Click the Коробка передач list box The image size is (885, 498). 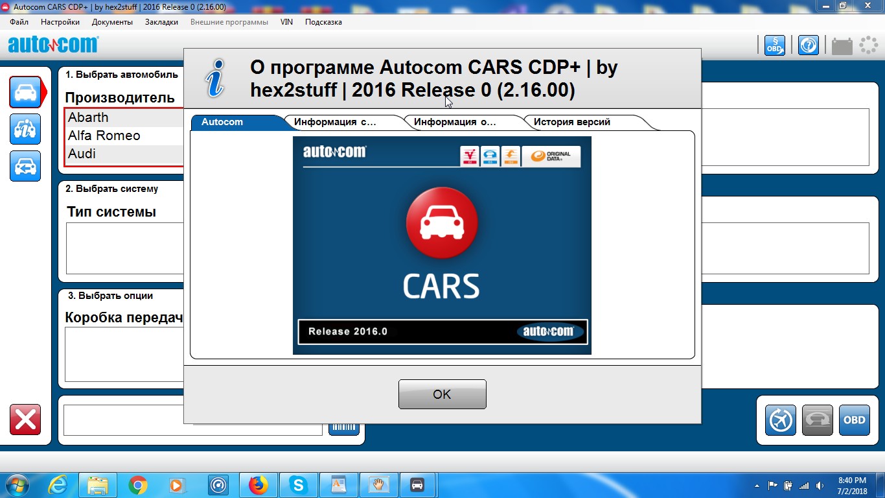click(x=124, y=355)
